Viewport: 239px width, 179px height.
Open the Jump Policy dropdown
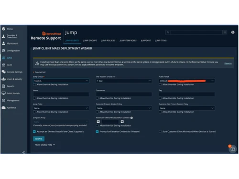coord(61,108)
